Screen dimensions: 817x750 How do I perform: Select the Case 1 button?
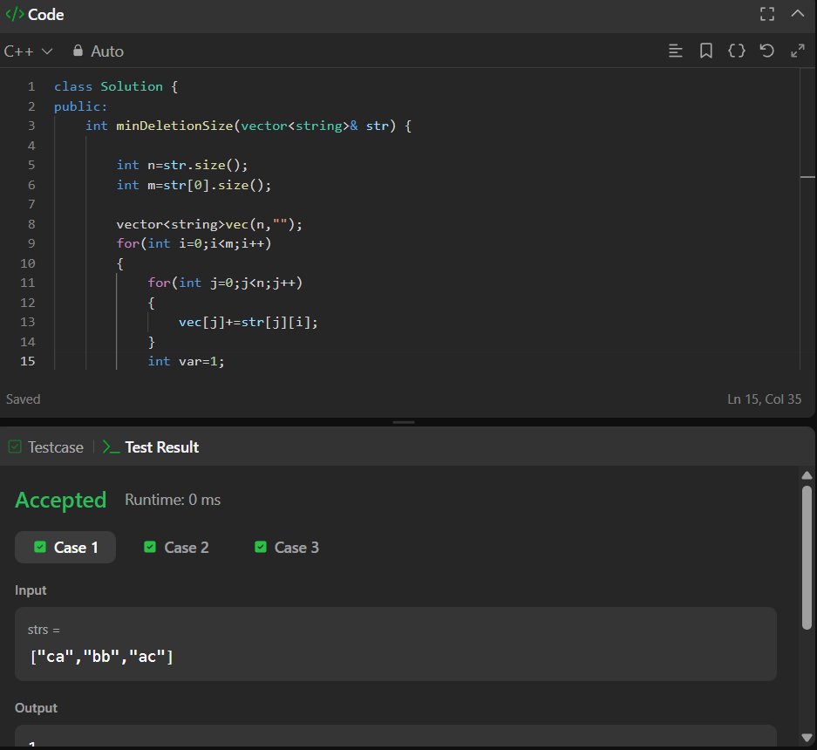pyautogui.click(x=65, y=547)
